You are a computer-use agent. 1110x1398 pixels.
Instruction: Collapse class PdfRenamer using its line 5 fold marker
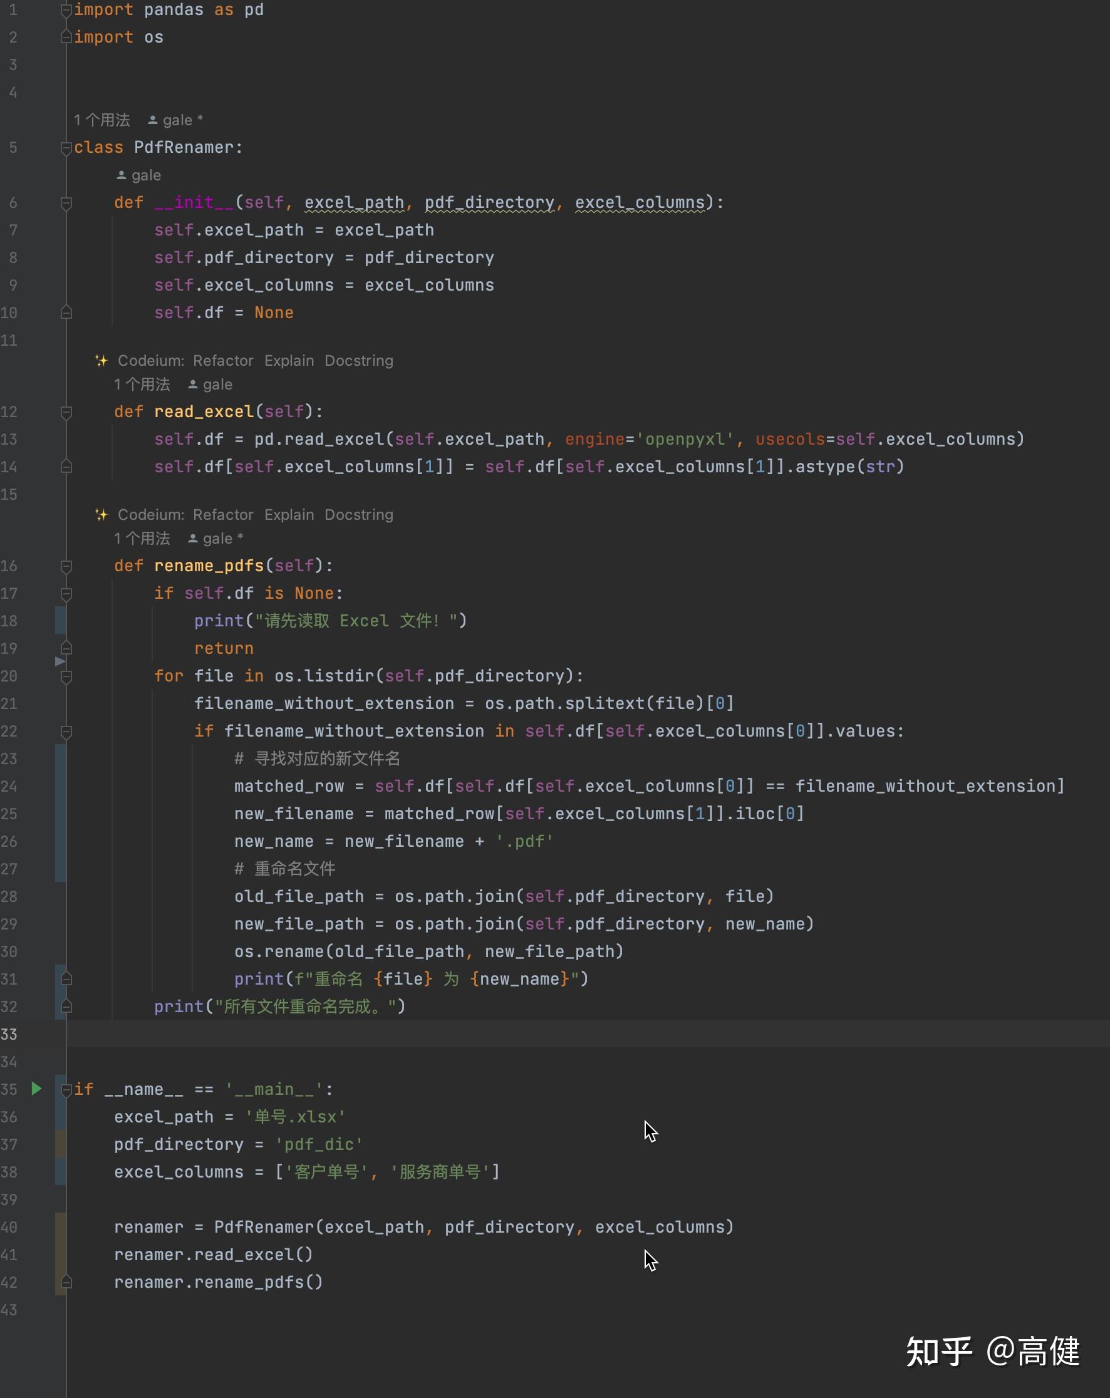click(66, 148)
